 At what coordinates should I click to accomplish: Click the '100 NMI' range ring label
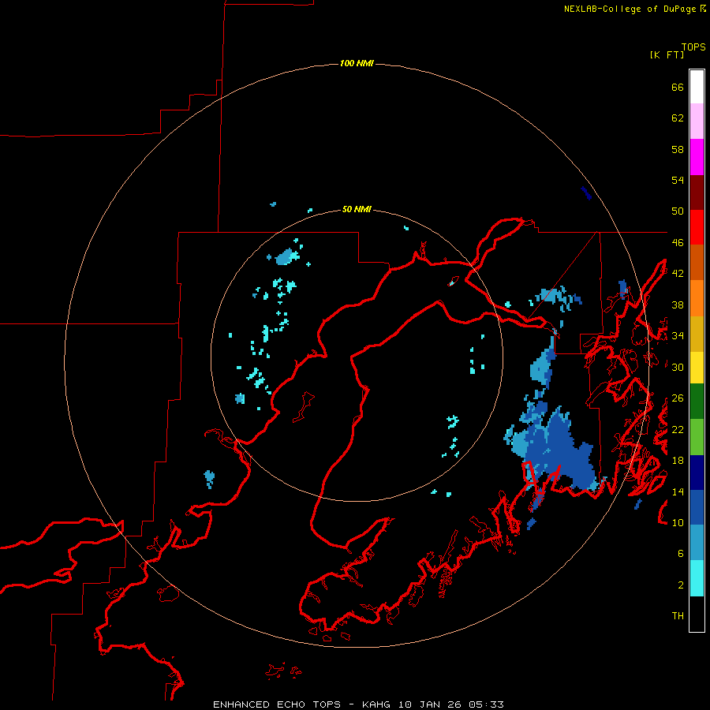click(357, 63)
